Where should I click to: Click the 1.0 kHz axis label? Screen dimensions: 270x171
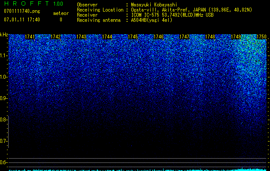pyautogui.click(x=4, y=77)
